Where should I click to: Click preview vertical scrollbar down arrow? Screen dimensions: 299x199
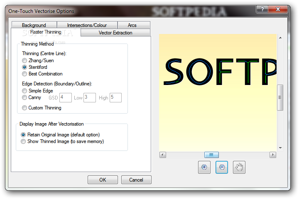(280, 148)
